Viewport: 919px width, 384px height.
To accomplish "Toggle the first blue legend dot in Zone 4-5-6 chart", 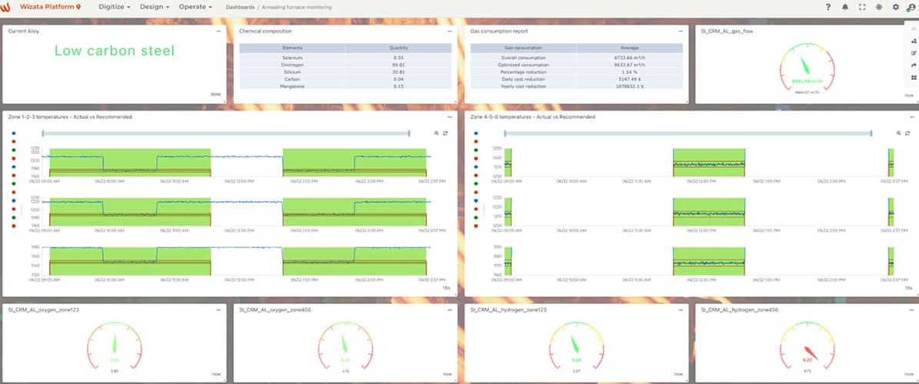I will pyautogui.click(x=475, y=134).
